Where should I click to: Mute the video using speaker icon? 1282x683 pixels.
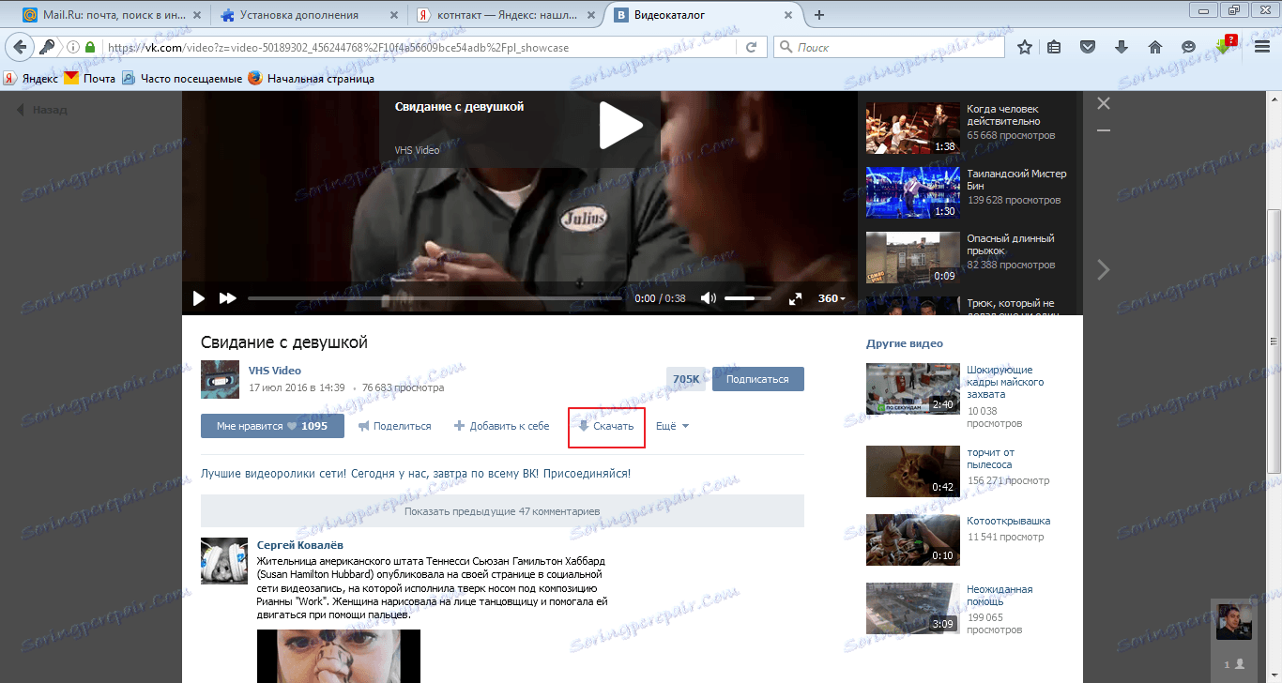[x=709, y=298]
